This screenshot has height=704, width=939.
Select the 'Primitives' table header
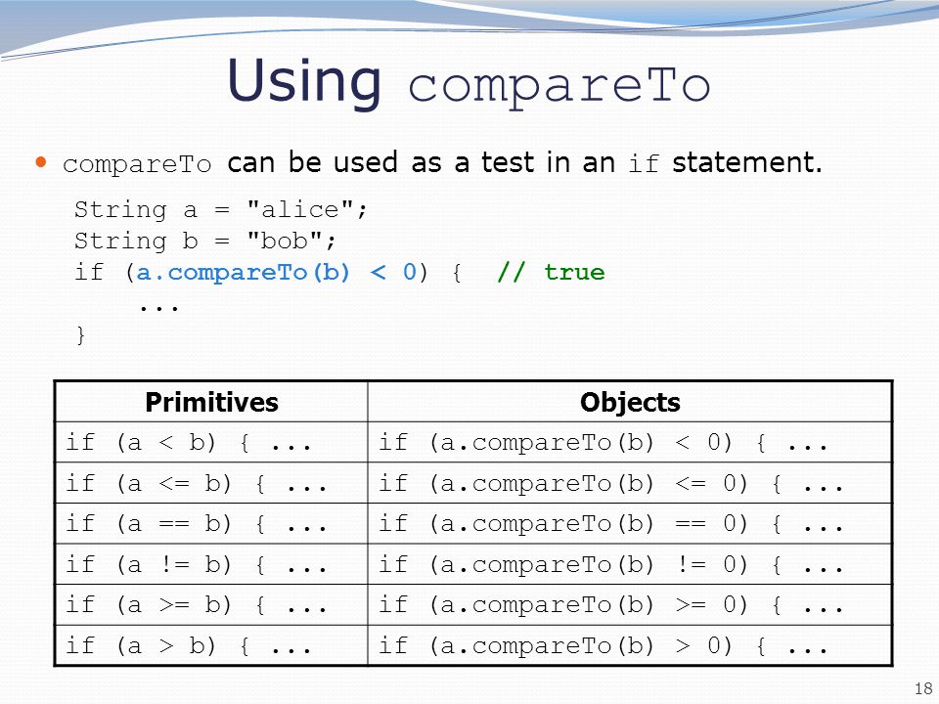[x=211, y=402]
